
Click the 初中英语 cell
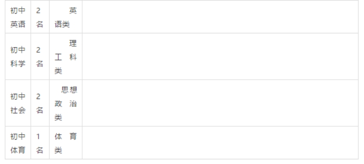pyautogui.click(x=18, y=17)
